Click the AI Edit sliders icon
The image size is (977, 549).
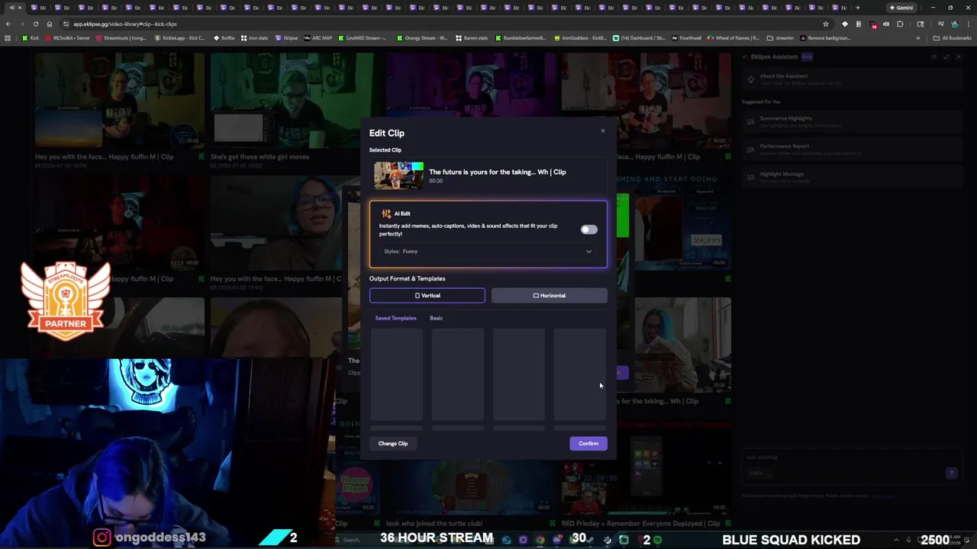(x=386, y=213)
